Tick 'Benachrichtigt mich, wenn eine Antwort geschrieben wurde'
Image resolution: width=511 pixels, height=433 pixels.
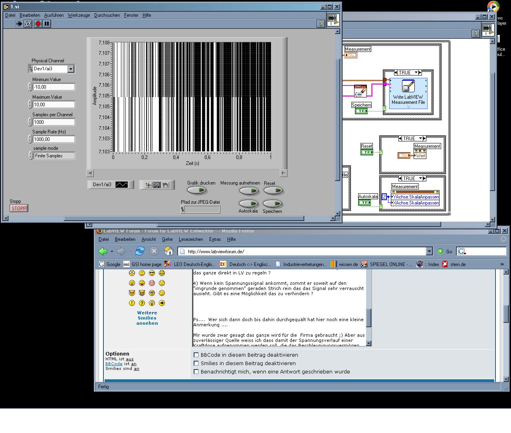pos(196,371)
